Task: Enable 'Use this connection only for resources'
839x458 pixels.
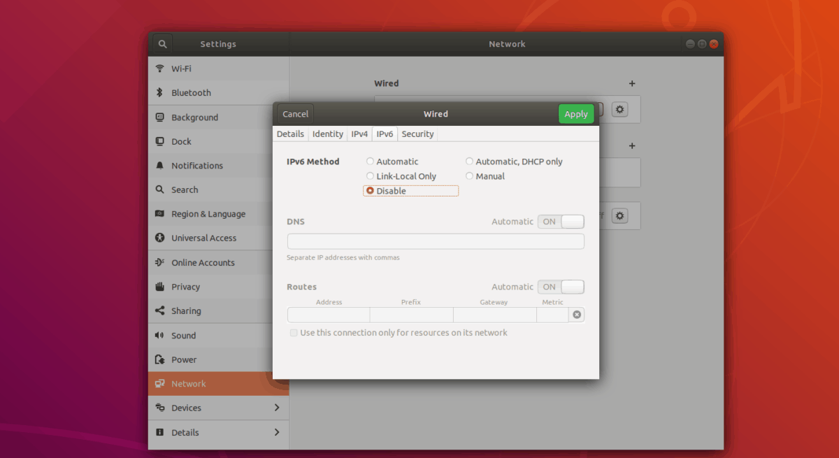Action: pyautogui.click(x=294, y=332)
